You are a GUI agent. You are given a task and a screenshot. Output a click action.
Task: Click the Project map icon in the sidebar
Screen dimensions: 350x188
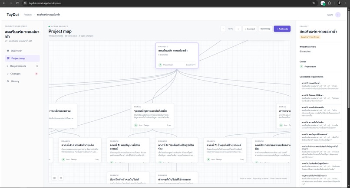point(8,58)
